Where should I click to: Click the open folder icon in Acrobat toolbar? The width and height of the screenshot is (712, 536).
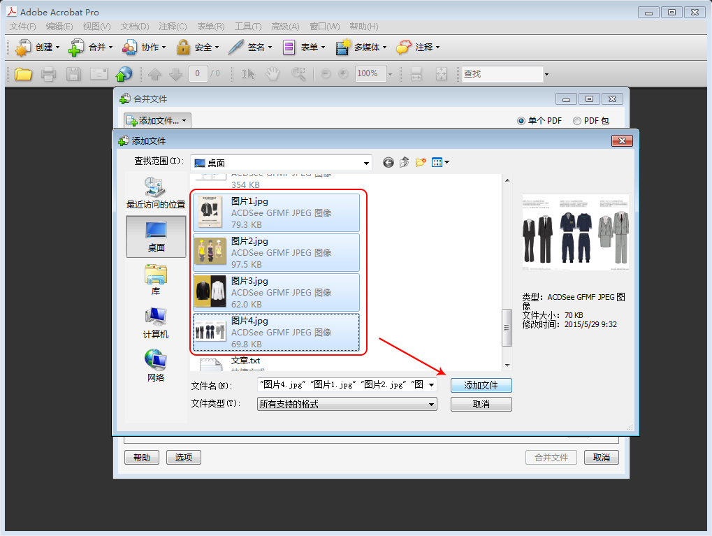(x=23, y=73)
